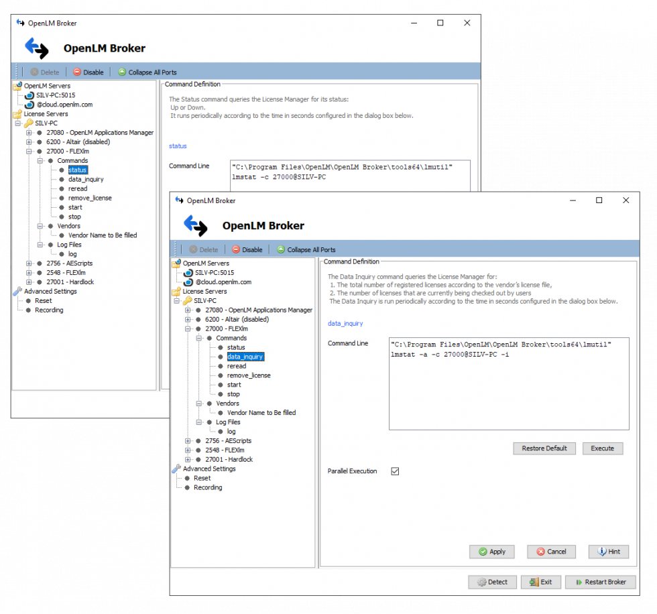Image resolution: width=657 pixels, height=614 pixels.
Task: Select the SILV-PC:5015 server in front tree
Action: point(214,273)
